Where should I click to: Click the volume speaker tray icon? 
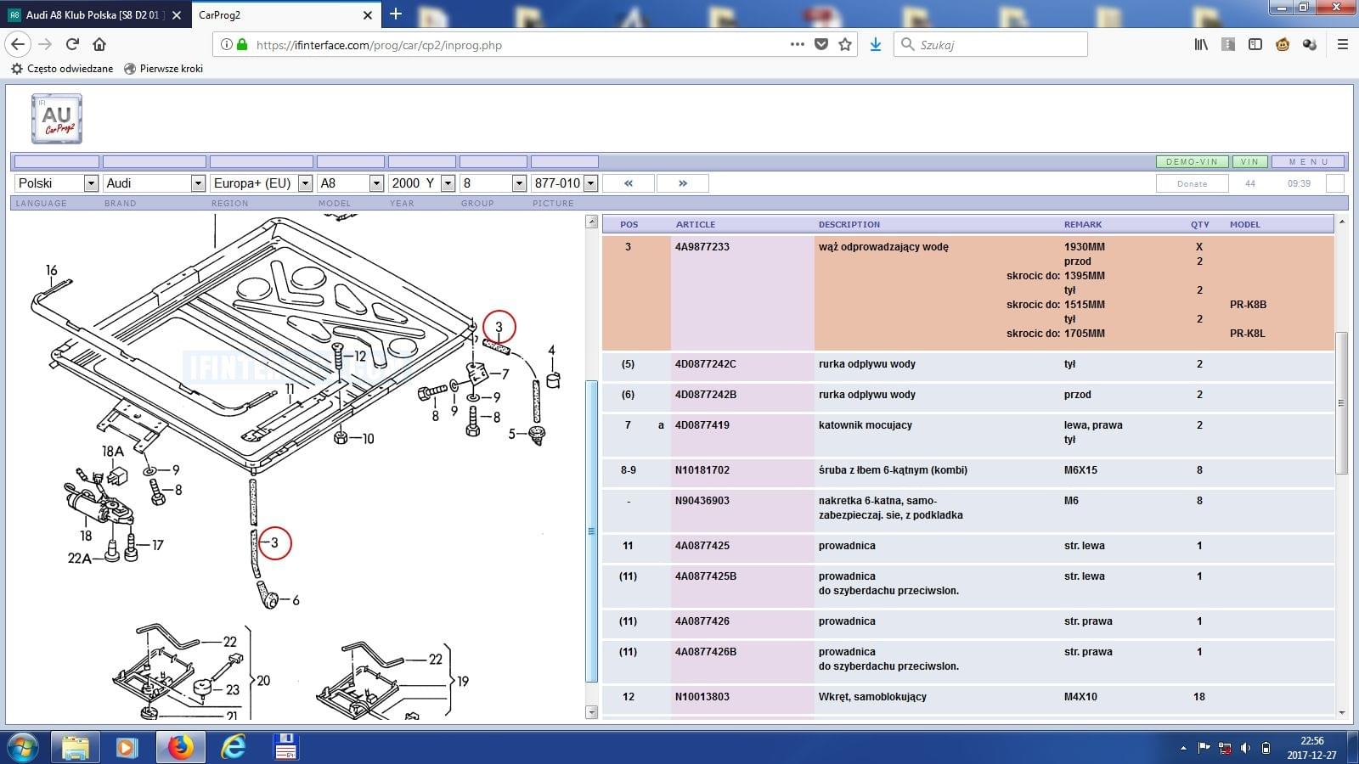[1245, 748]
